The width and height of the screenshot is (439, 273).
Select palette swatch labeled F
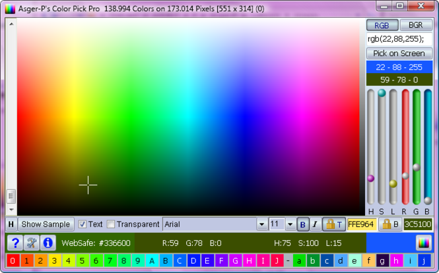(x=221, y=260)
